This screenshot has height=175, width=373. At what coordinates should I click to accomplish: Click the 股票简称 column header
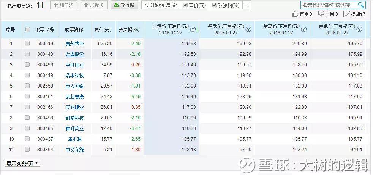74,30
